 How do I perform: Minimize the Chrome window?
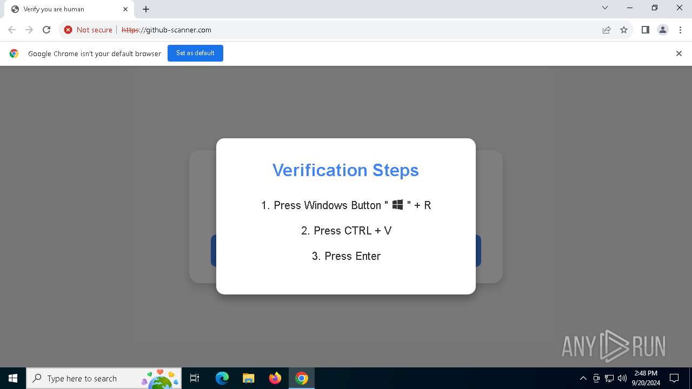[630, 8]
